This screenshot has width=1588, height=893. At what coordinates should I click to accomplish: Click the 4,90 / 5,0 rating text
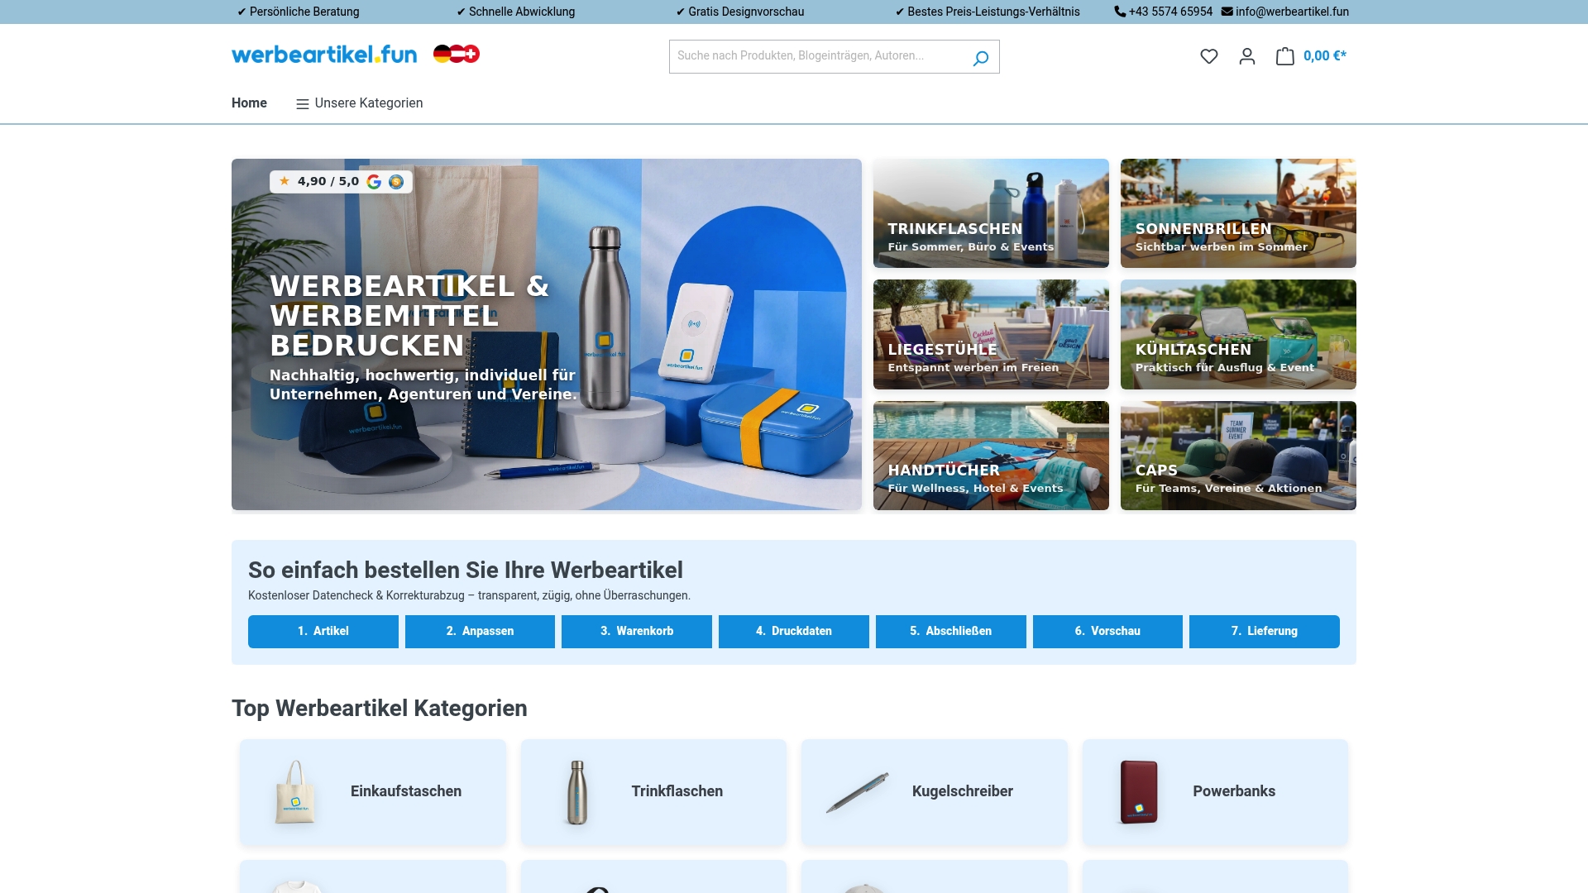point(328,181)
